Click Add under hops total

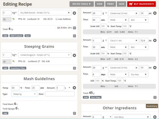86,97
